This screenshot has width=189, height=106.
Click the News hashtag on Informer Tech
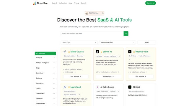(x=142, y=72)
